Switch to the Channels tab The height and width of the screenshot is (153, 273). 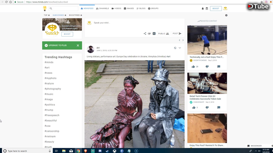[x=102, y=8]
